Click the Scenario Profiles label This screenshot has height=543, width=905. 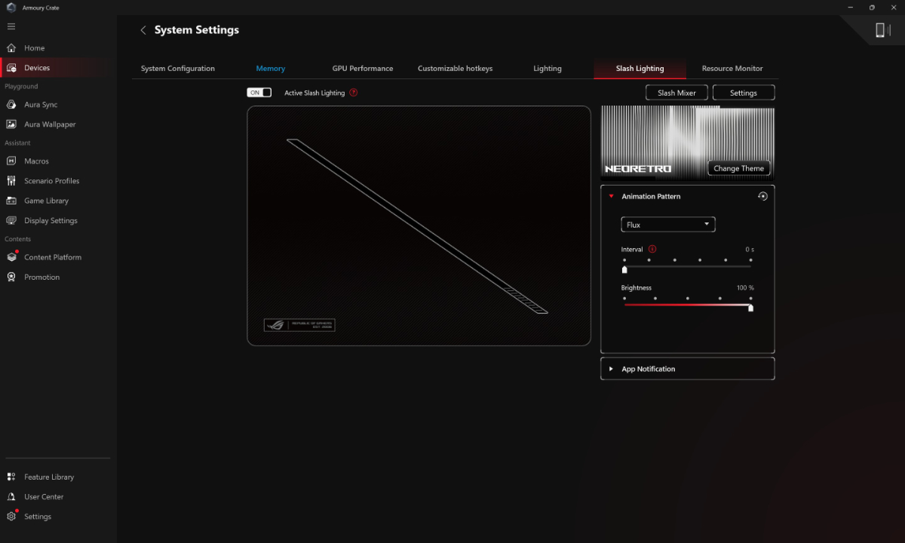click(52, 181)
